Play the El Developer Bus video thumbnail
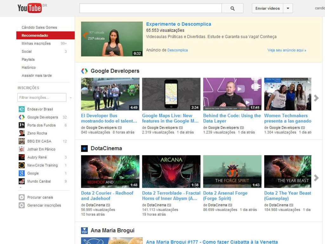The width and height of the screenshot is (325, 244). pyautogui.click(x=110, y=94)
